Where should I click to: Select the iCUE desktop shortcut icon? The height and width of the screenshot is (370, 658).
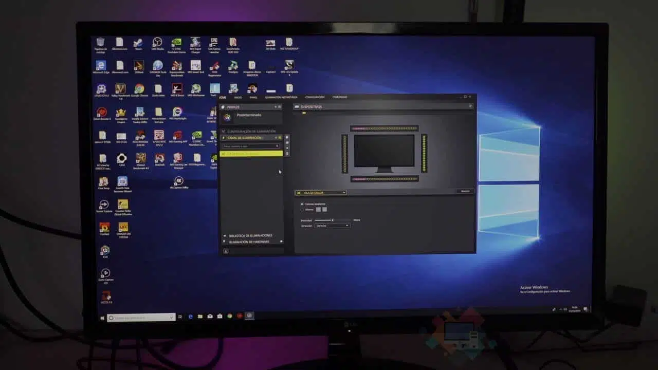tap(105, 251)
